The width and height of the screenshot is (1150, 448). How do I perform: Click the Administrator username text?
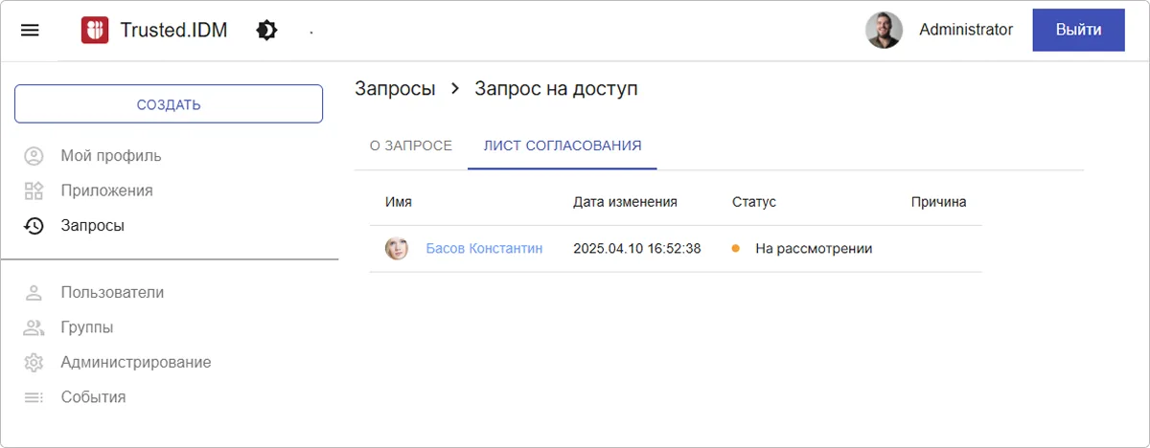pyautogui.click(x=965, y=31)
